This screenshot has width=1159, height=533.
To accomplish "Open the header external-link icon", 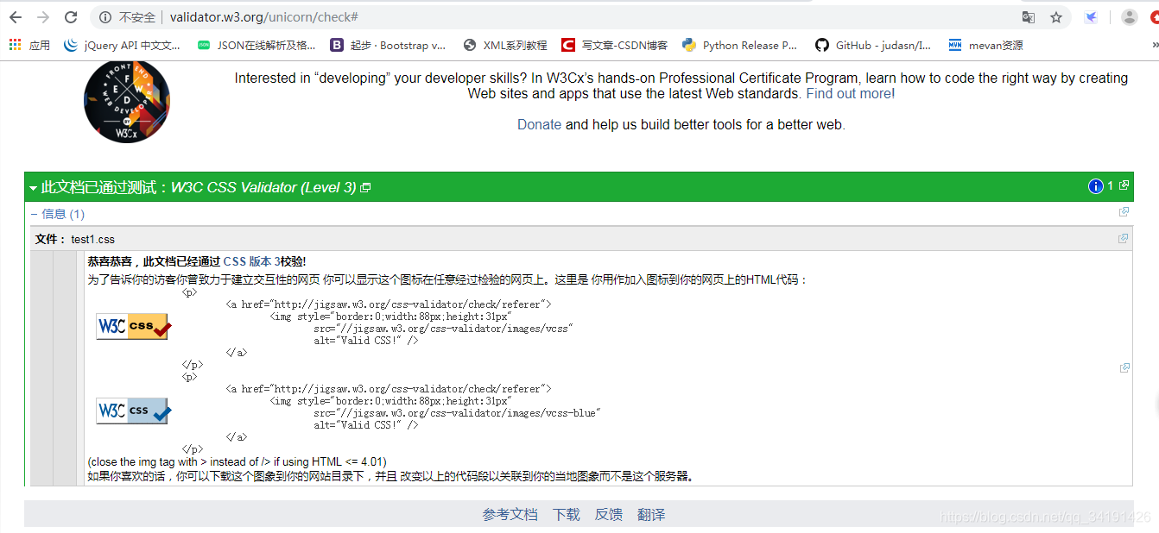I will 1124,185.
